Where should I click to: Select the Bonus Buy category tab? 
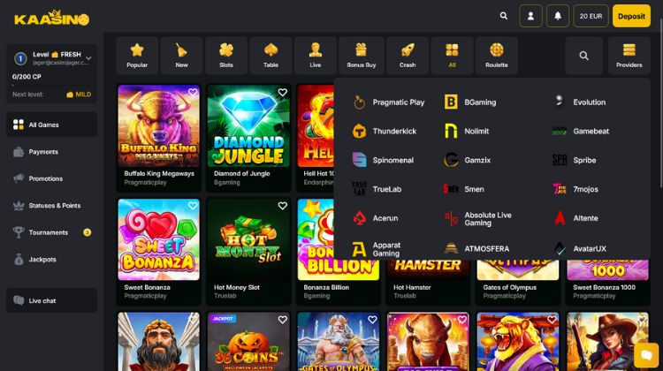coord(361,56)
